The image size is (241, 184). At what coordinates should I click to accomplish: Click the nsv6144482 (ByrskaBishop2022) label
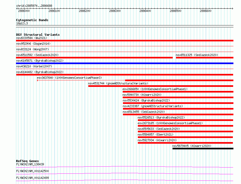40,72
